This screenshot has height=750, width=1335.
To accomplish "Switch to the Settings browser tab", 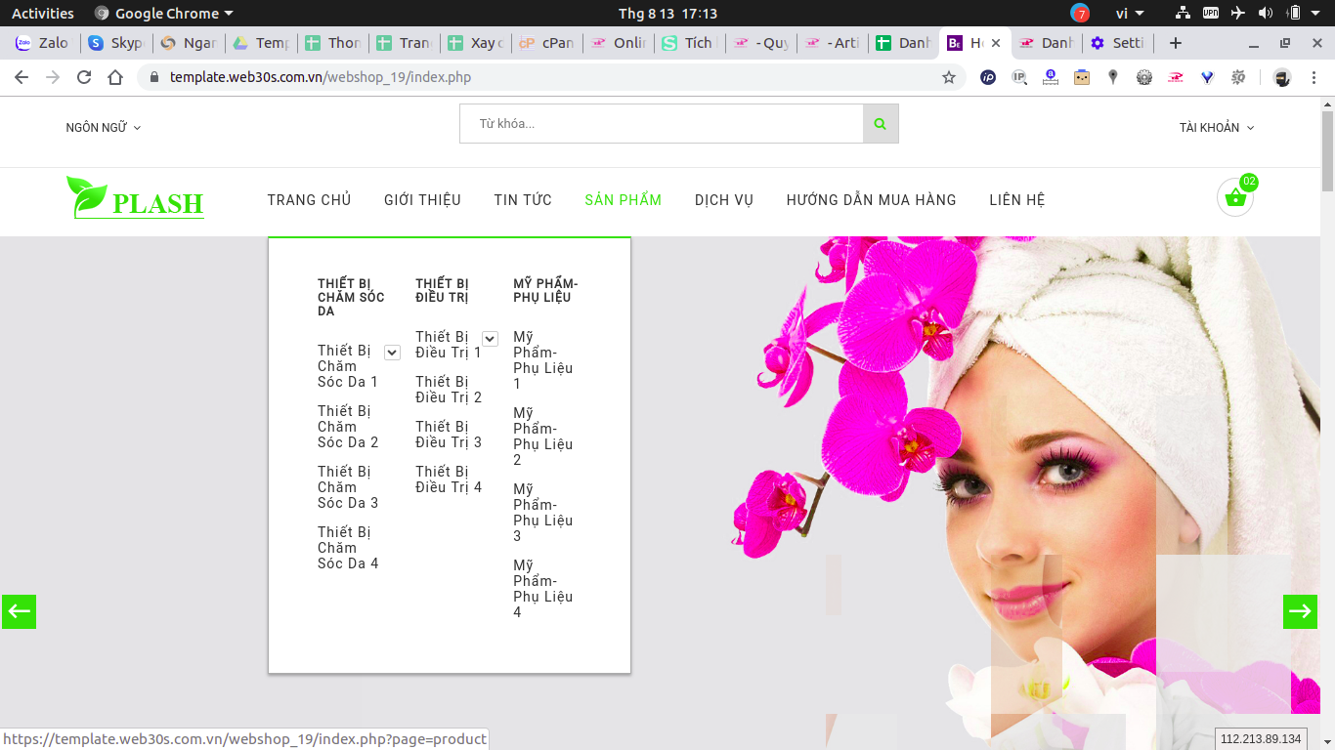I will coord(1119,43).
